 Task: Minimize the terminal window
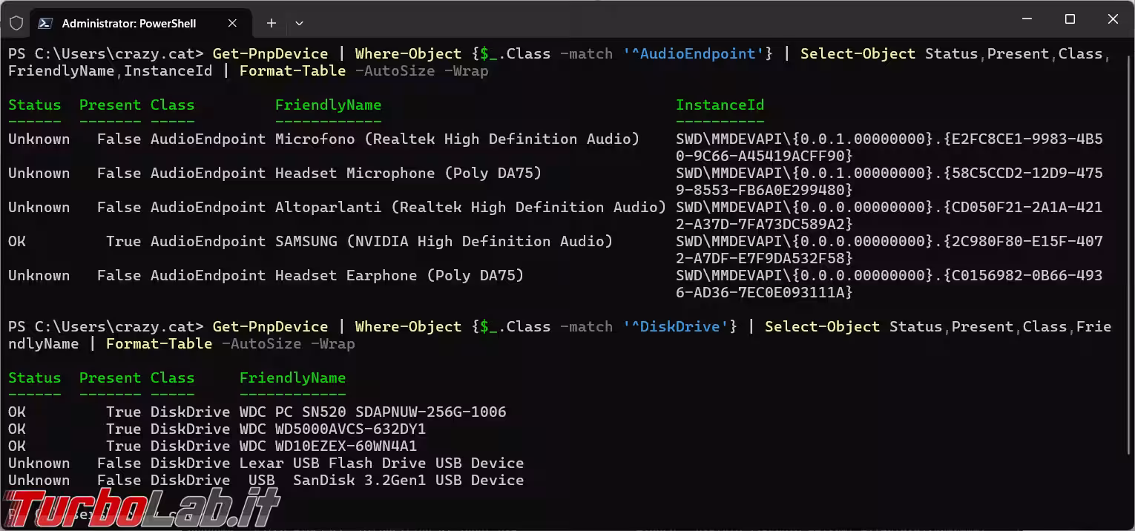click(1027, 19)
